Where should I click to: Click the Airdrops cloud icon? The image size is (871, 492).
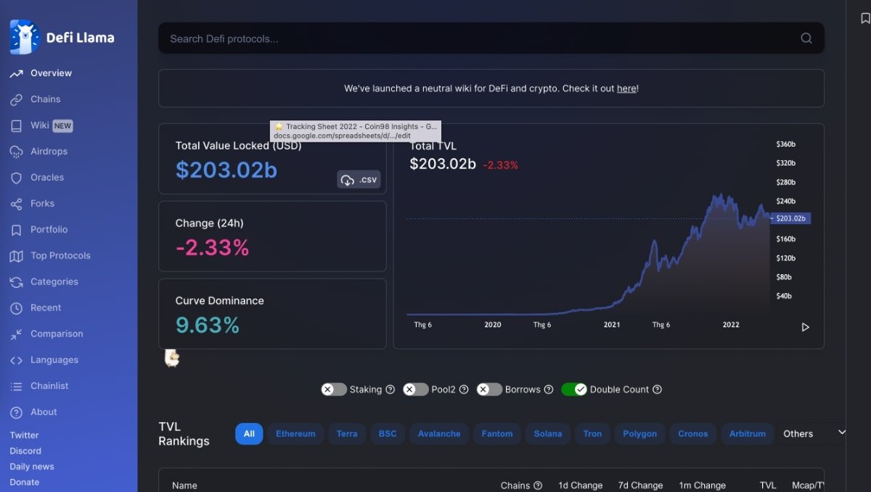click(x=17, y=152)
